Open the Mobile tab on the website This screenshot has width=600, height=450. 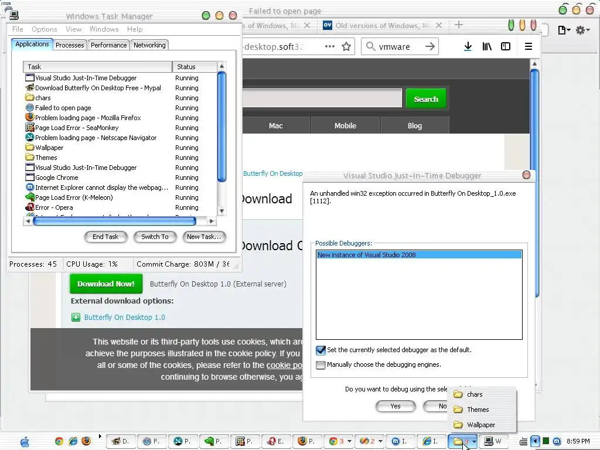click(345, 125)
